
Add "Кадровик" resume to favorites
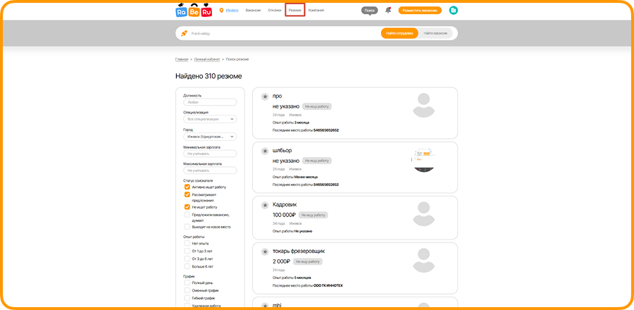pos(264,205)
